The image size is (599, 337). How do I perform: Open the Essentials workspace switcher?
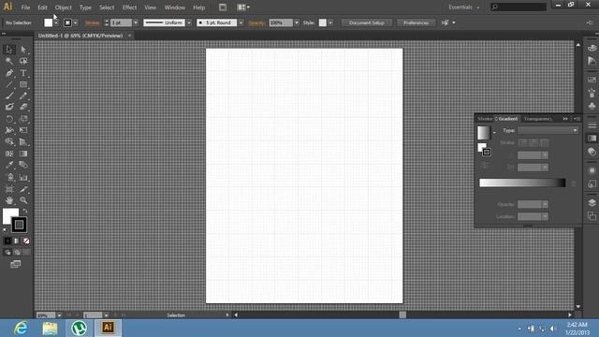(x=464, y=7)
